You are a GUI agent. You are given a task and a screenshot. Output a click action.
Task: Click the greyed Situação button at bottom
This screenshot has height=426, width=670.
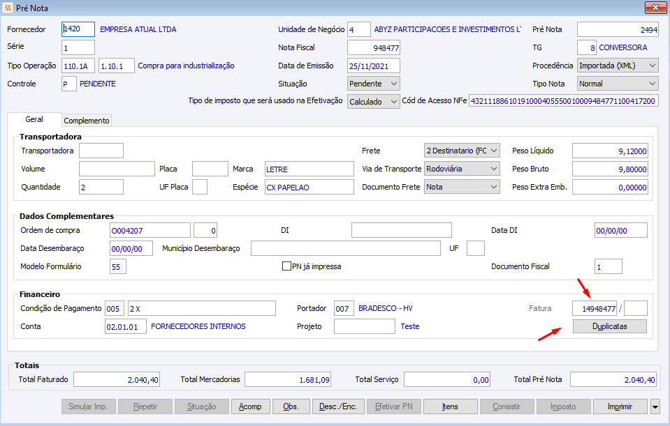(x=202, y=406)
